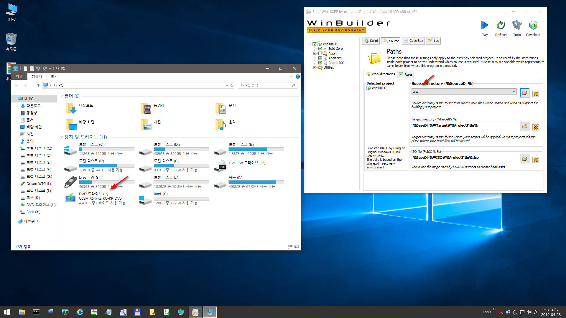The width and height of the screenshot is (566, 318).
Task: Reset the ISO file path with X button
Action: coord(536,160)
